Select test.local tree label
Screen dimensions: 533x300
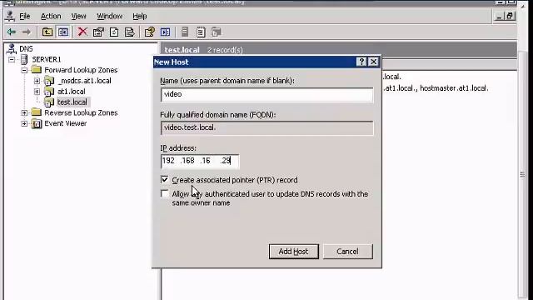click(72, 102)
